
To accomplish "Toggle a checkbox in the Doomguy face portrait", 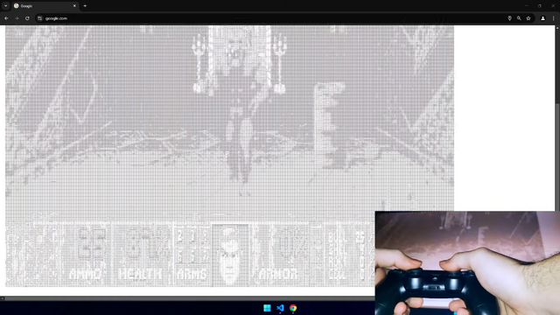I will point(230,255).
